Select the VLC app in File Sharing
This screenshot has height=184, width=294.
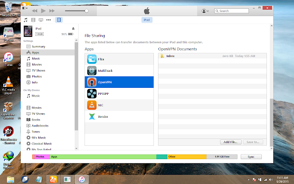[119, 105]
